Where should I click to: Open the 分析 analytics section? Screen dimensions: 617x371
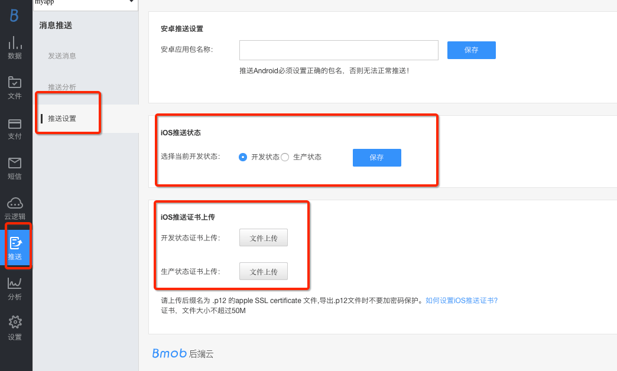(15, 288)
